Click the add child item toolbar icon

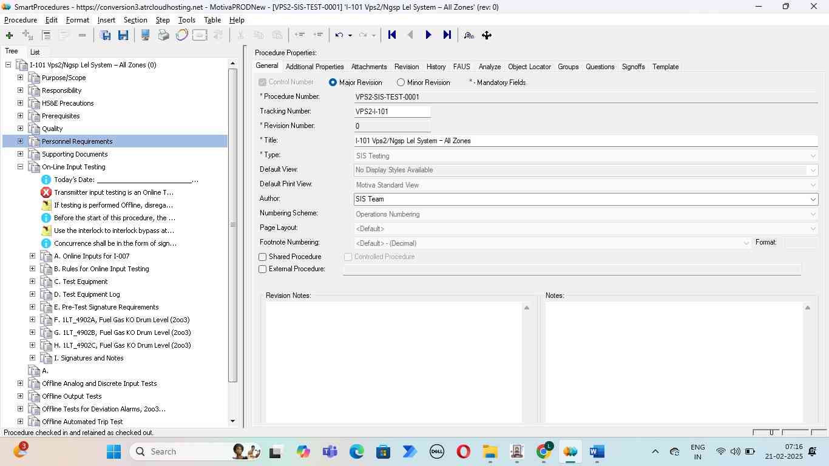click(27, 35)
